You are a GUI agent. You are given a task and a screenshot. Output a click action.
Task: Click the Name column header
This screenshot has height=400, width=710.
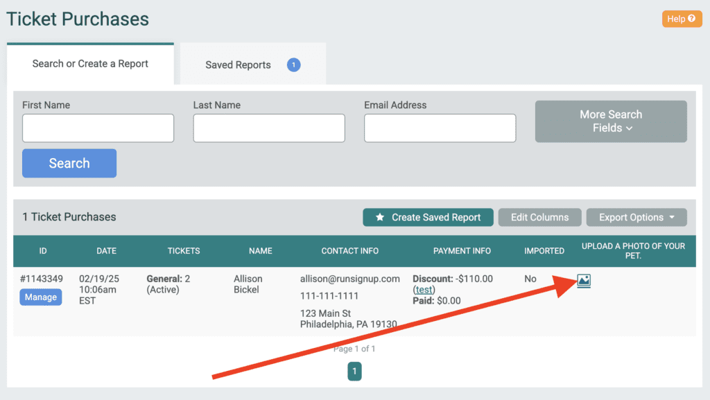point(261,251)
